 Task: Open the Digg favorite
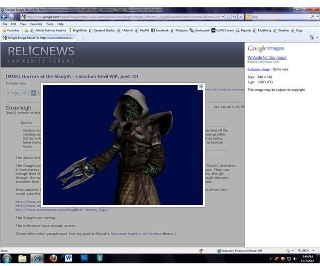[297, 30]
